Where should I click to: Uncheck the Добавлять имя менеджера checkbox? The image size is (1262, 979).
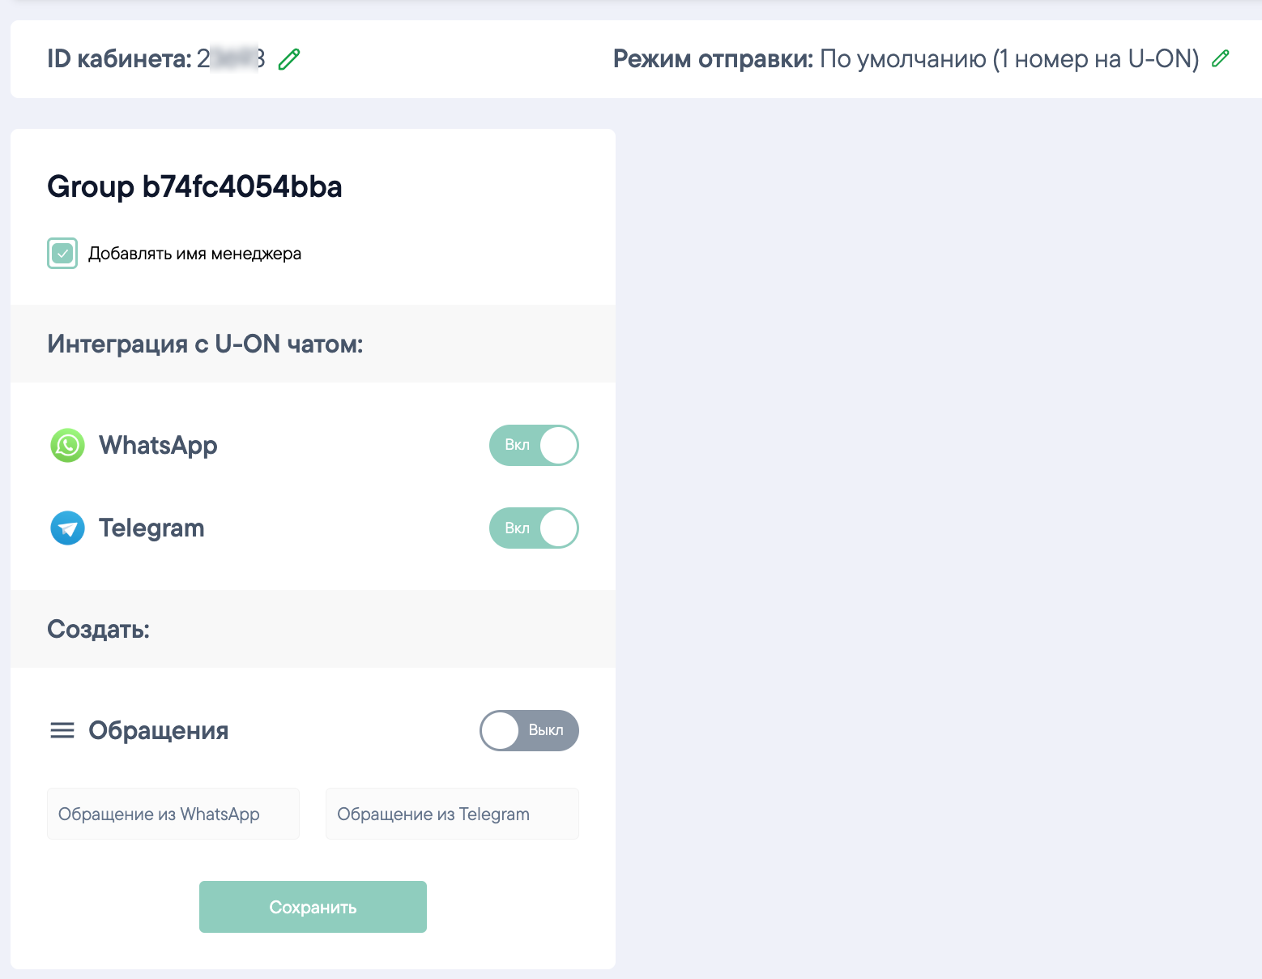(x=62, y=254)
